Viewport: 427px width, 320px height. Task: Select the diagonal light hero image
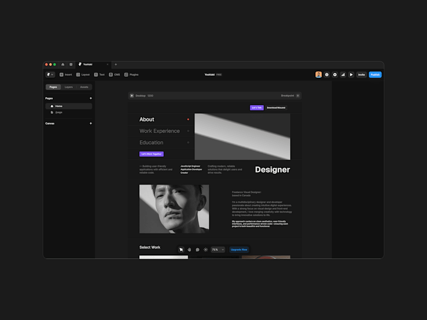(x=242, y=137)
